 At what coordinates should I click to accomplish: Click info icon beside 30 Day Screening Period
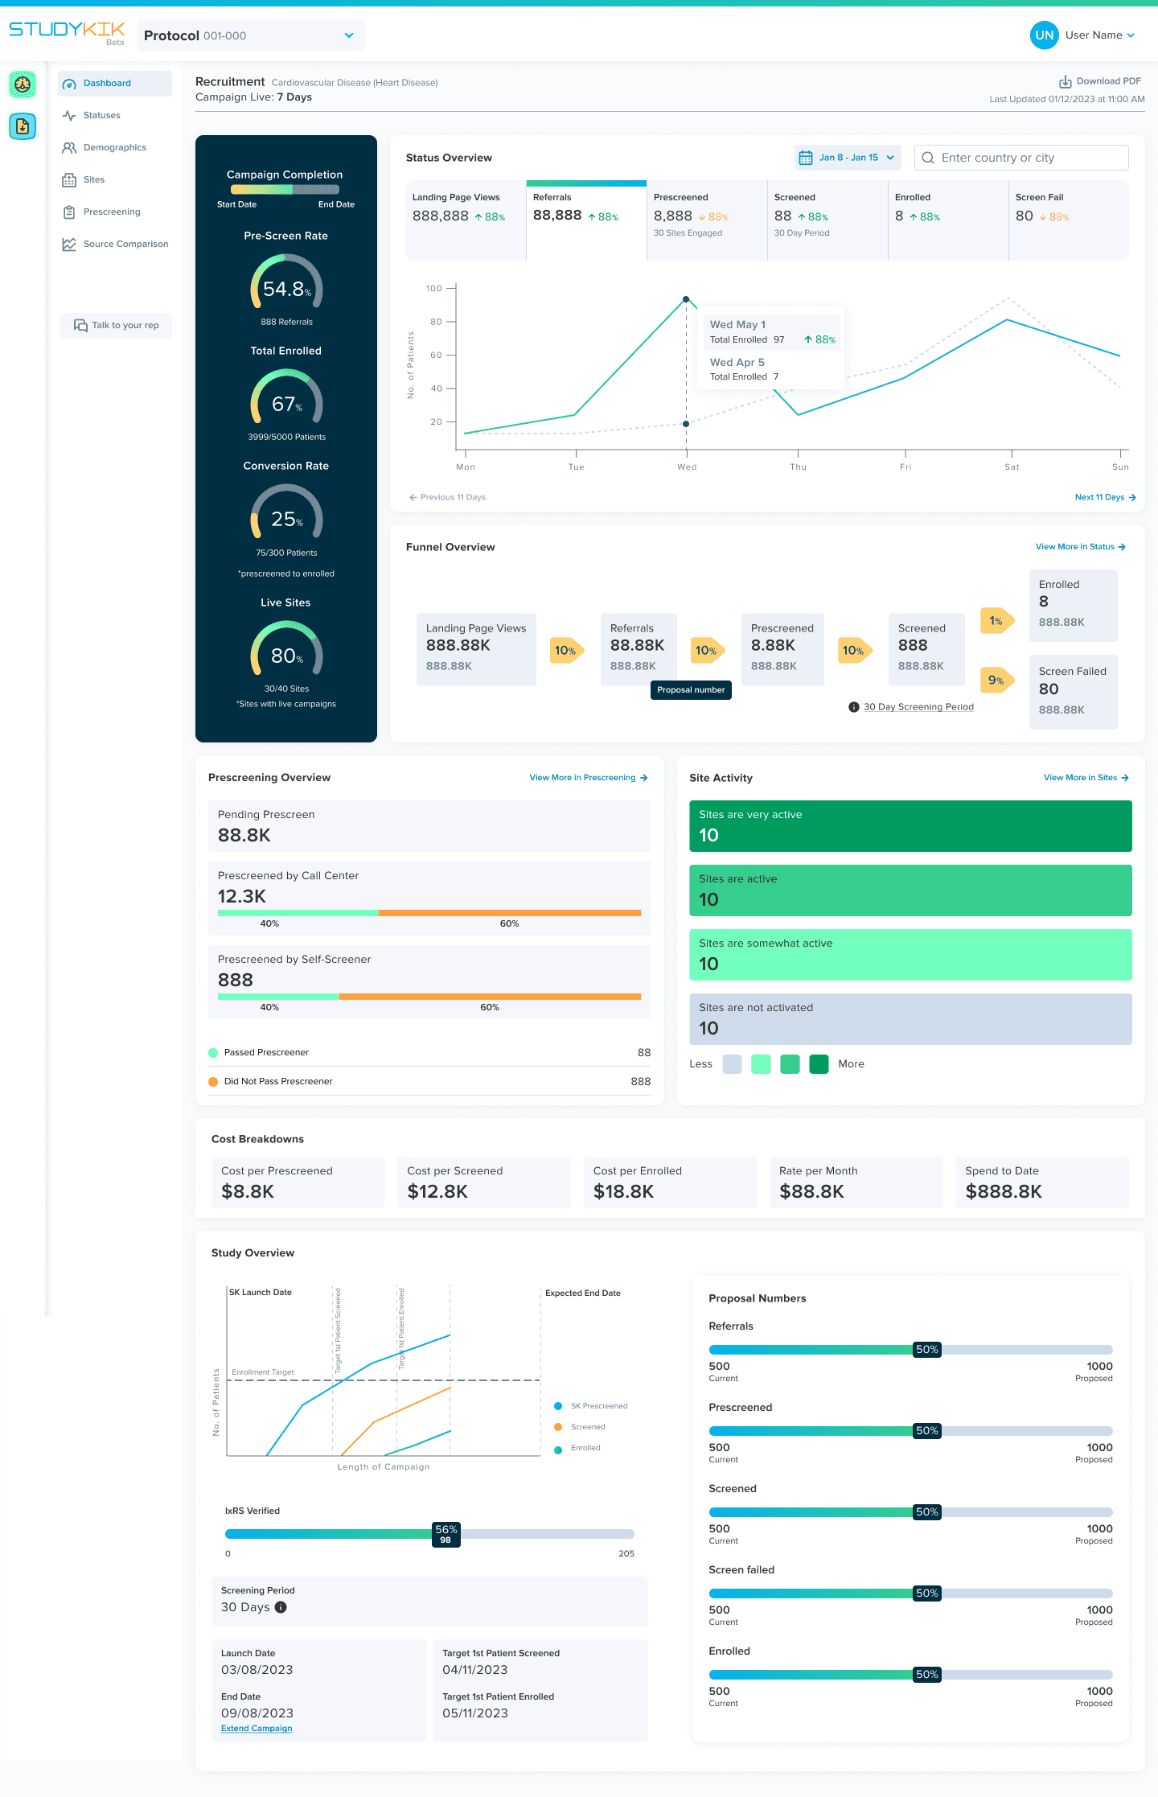pos(854,707)
